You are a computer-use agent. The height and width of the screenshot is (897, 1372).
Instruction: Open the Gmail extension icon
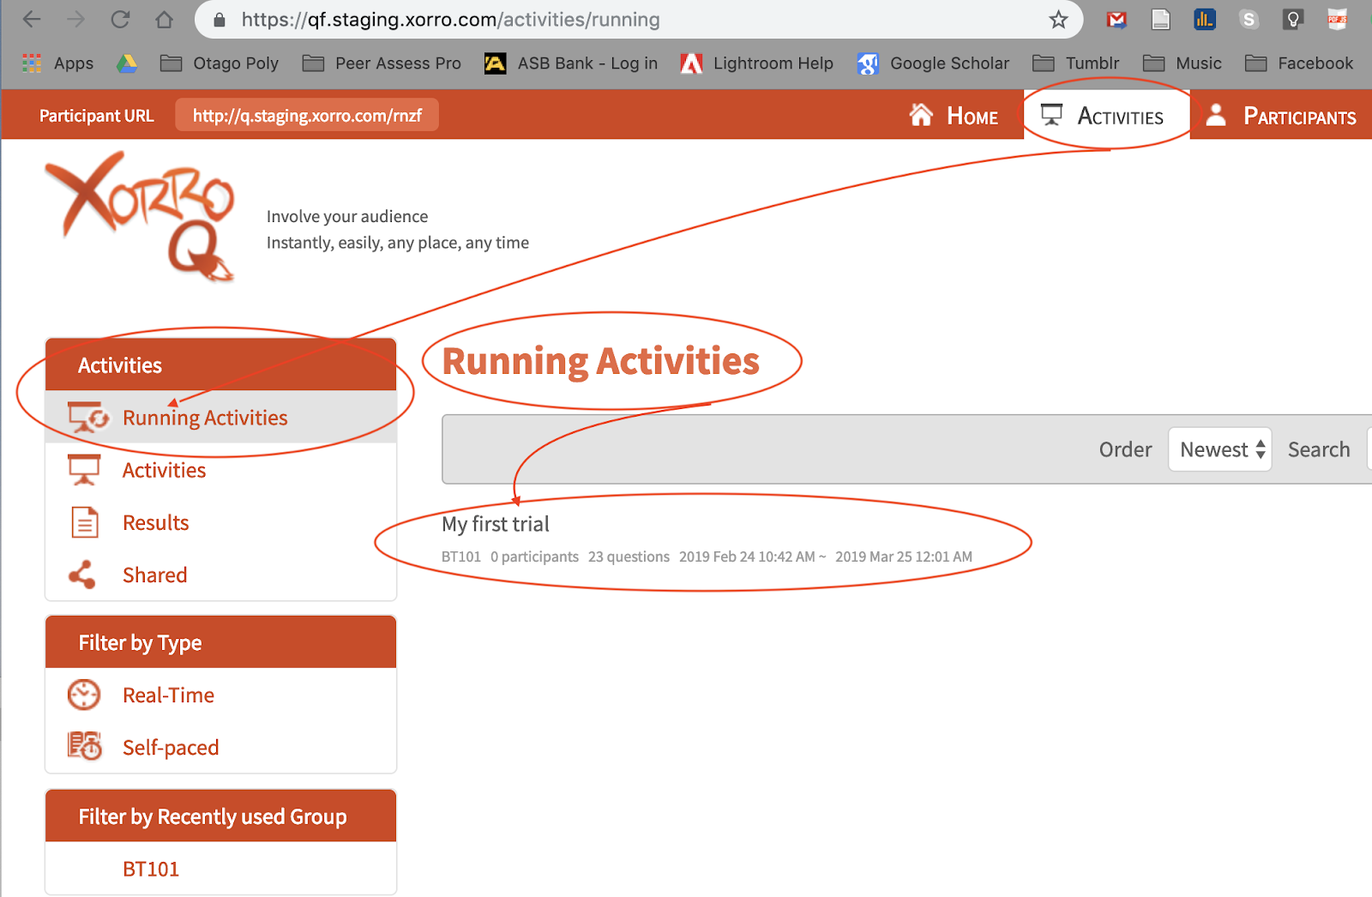point(1116,19)
